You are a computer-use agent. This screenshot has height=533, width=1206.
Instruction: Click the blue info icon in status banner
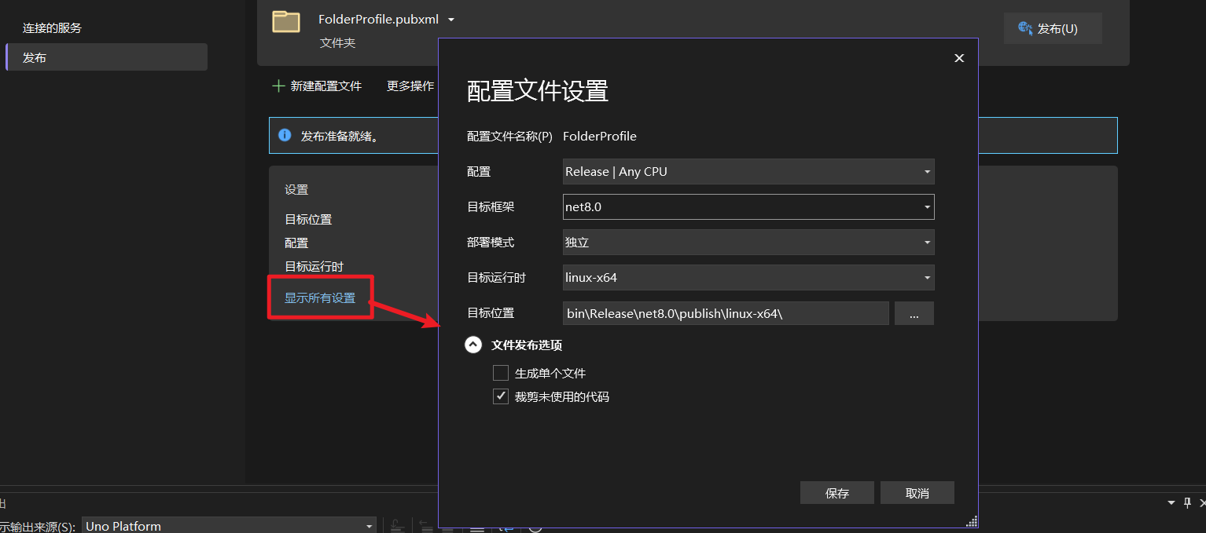[x=284, y=135]
